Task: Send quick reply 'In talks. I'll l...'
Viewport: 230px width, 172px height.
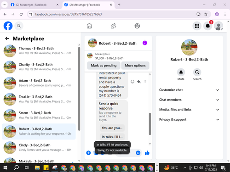Action: coord(112,137)
